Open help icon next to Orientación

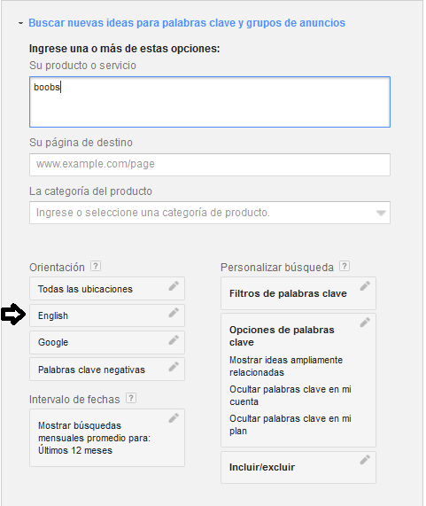point(96,266)
